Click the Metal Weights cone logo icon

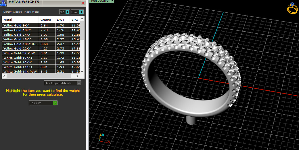point(3,3)
